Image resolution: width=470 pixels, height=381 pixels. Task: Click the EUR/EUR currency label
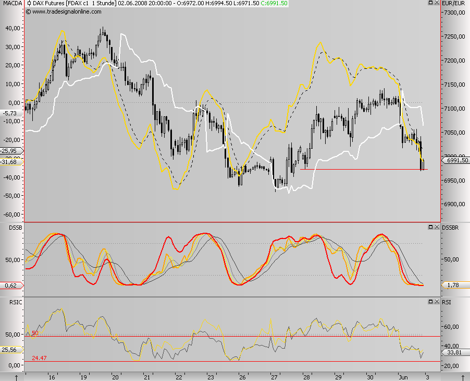[453, 3]
